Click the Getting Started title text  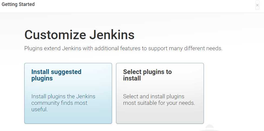click(x=18, y=4)
